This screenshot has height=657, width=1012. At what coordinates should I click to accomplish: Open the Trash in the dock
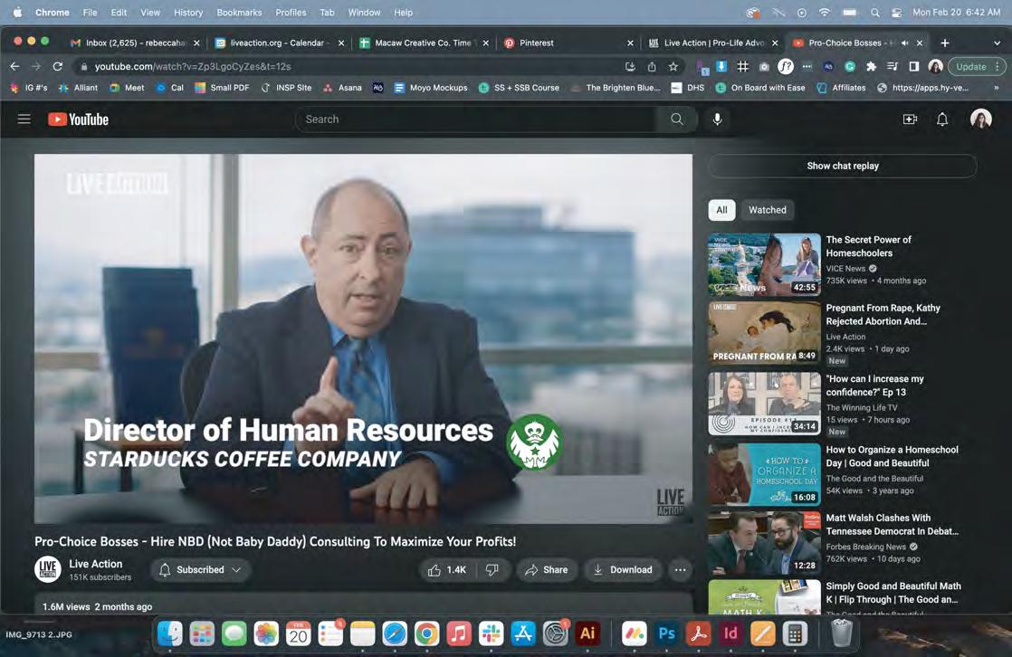point(842,633)
